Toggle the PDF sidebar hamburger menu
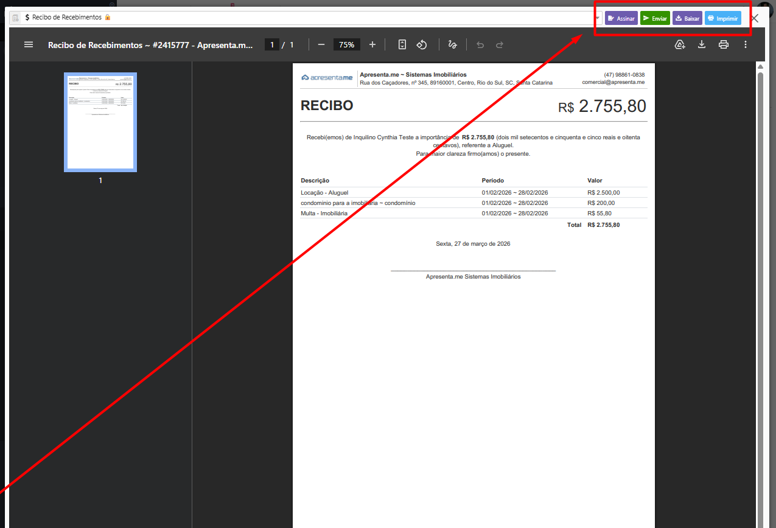Screen dimensions: 776x528 tap(28, 44)
